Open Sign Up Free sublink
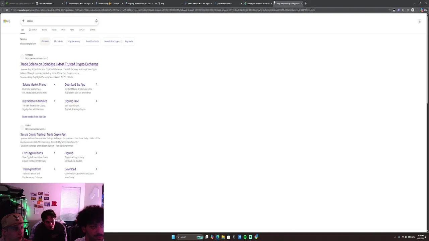429x241 pixels. (x=72, y=101)
